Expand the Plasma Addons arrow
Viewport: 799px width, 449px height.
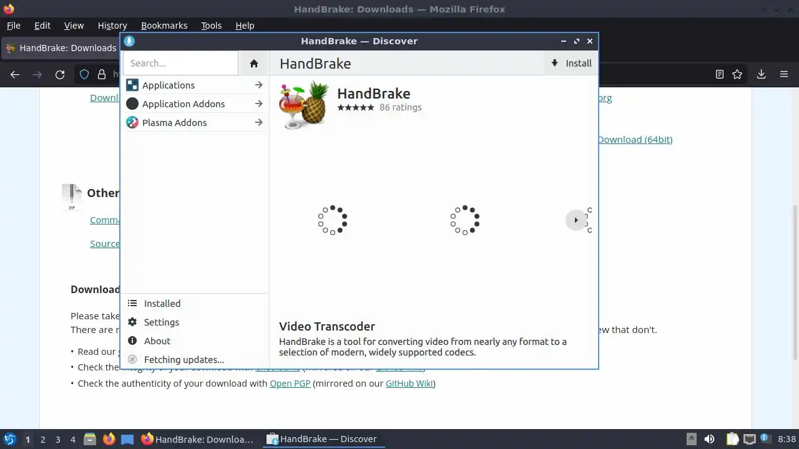click(x=258, y=123)
